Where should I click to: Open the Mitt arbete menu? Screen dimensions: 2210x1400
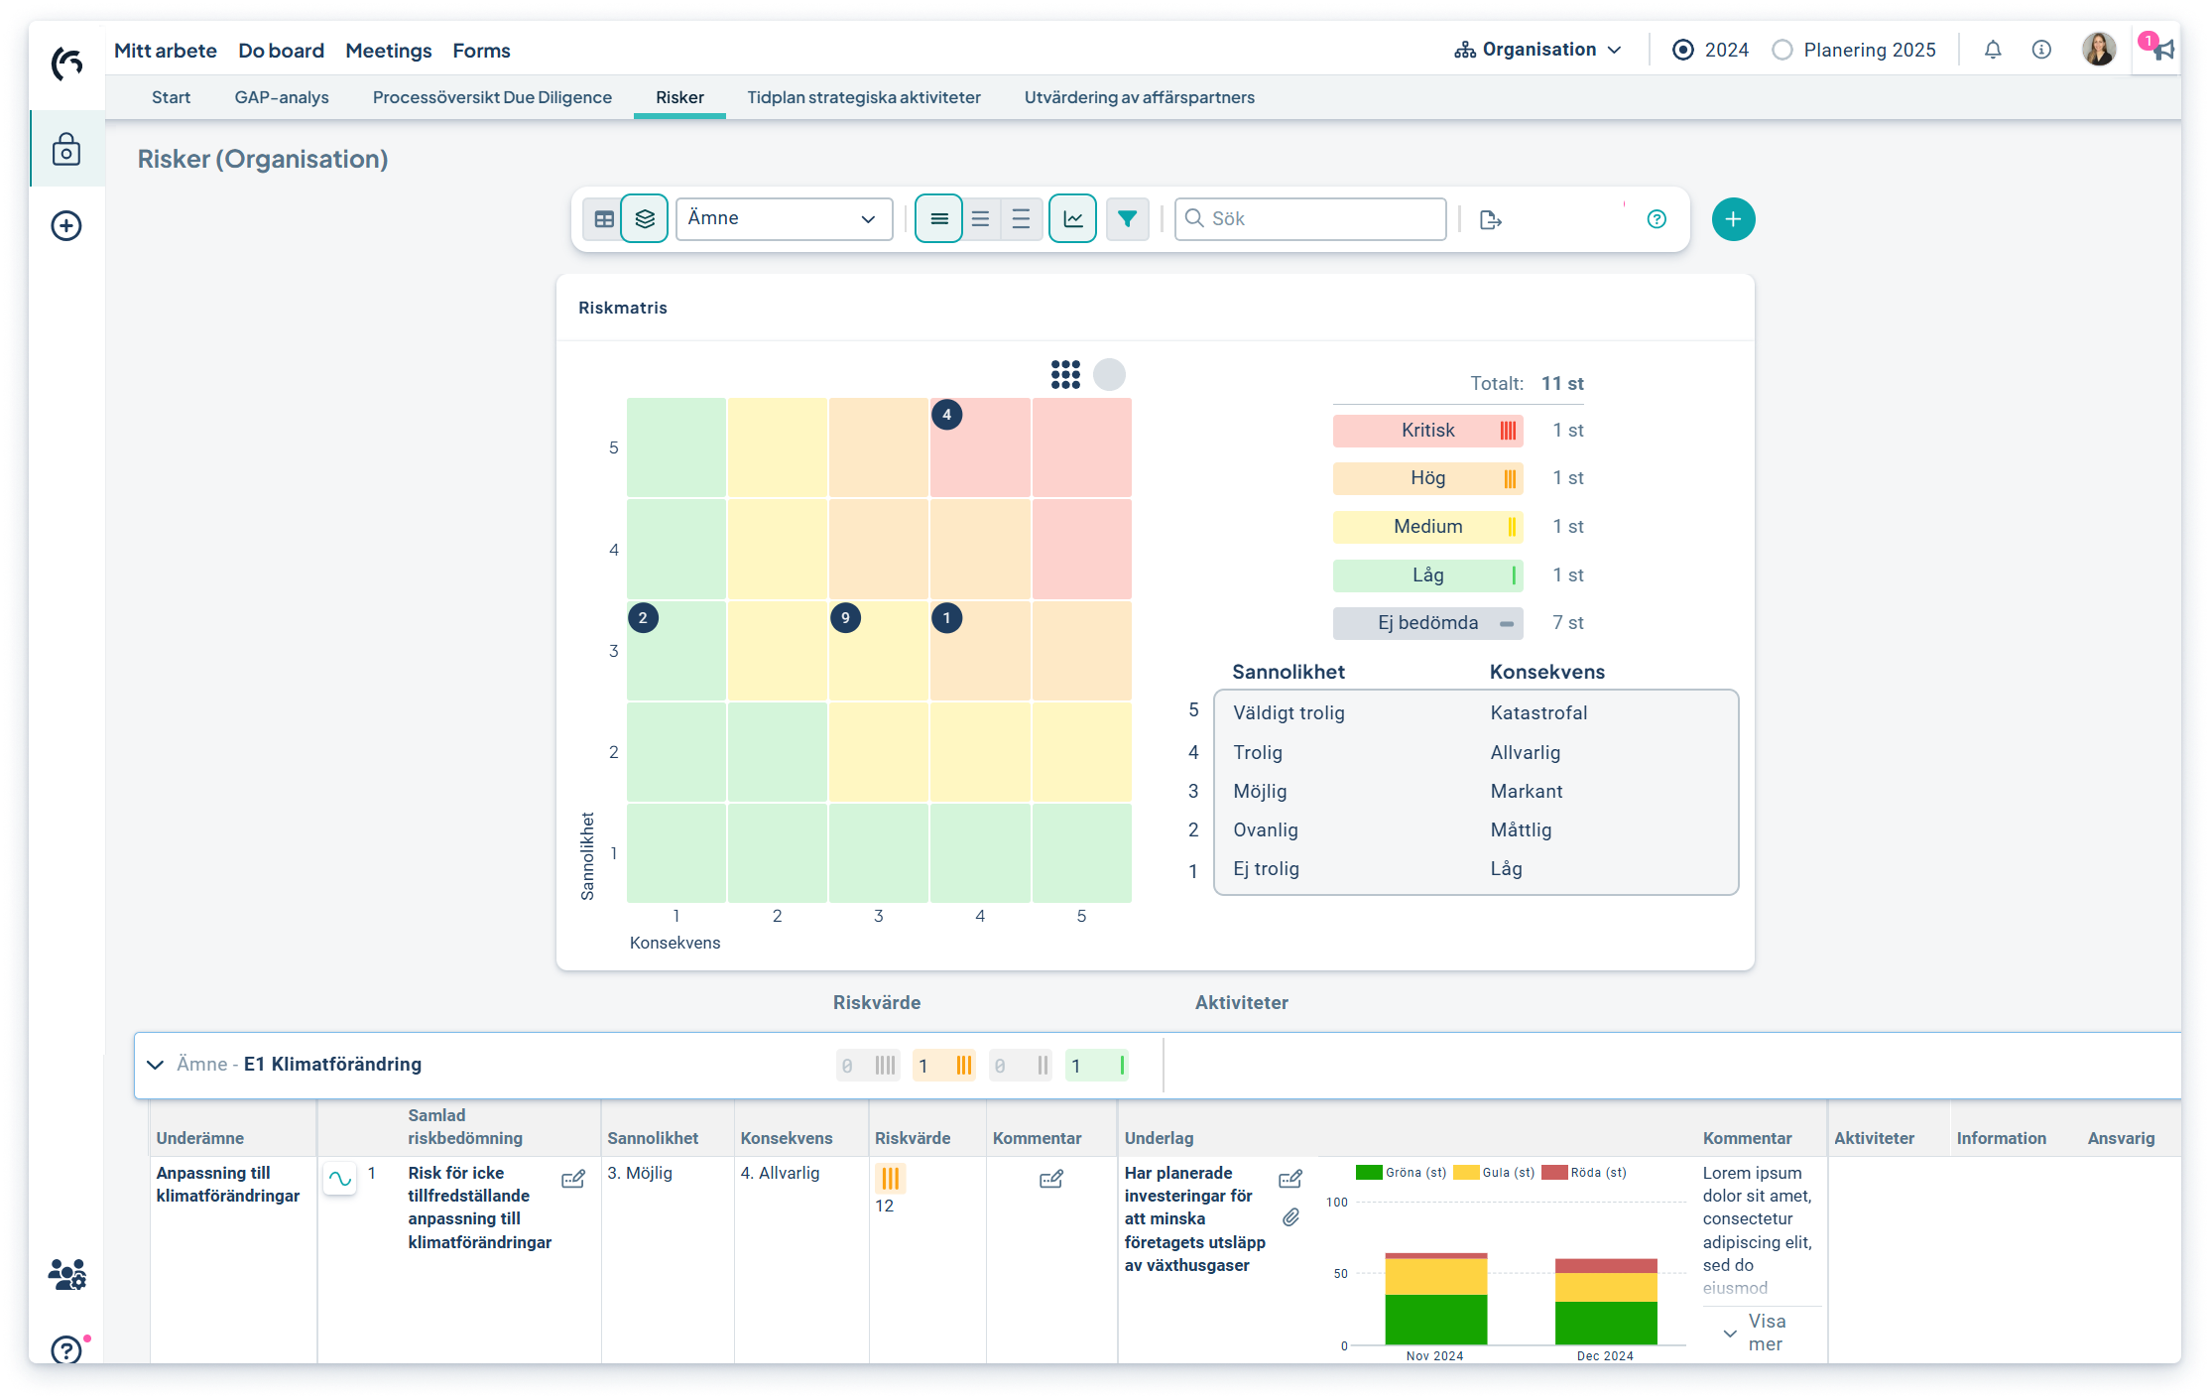tap(165, 51)
